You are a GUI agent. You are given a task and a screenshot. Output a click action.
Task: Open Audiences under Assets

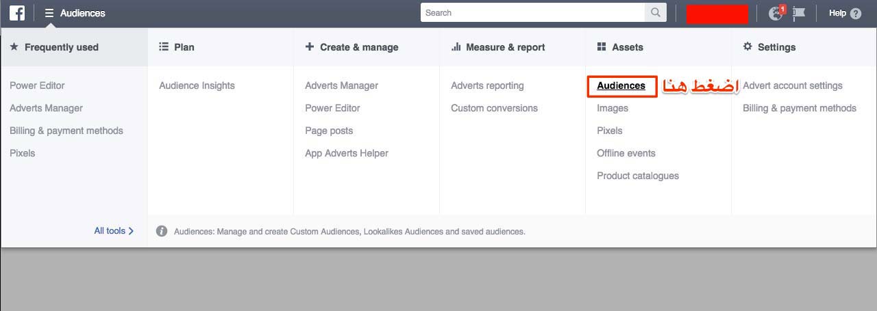(621, 85)
